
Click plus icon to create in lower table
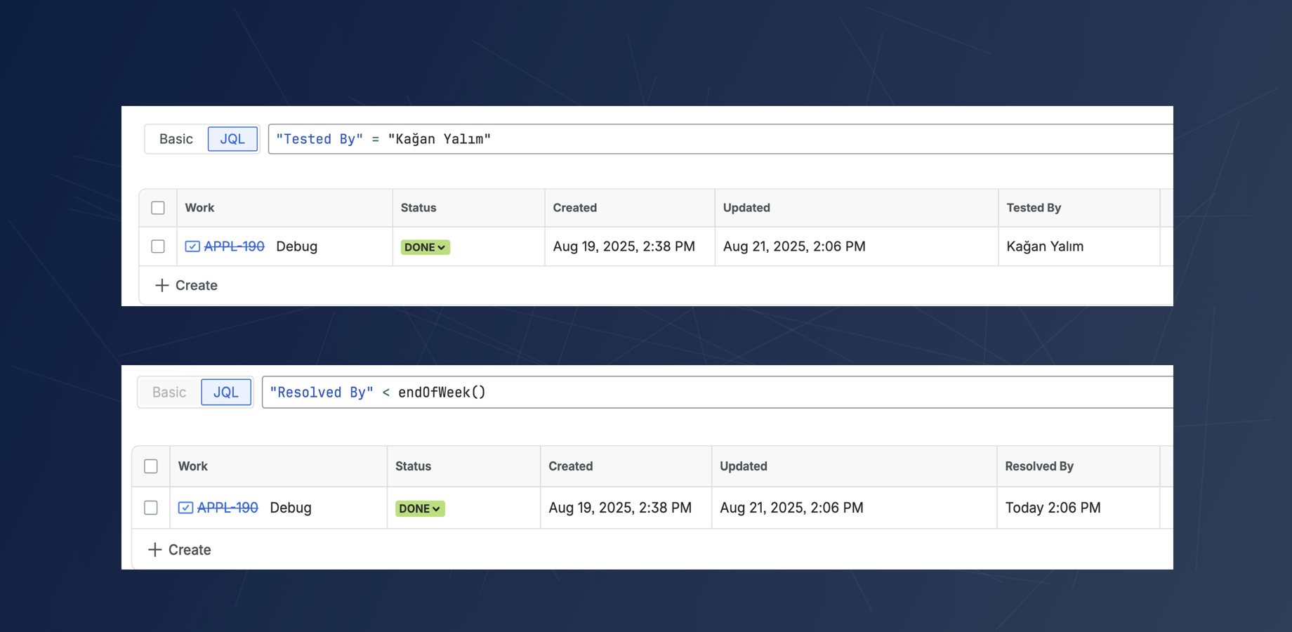[x=155, y=550]
